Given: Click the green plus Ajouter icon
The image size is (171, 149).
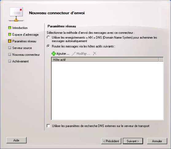Looking at the screenshot, I should (x=53, y=54).
